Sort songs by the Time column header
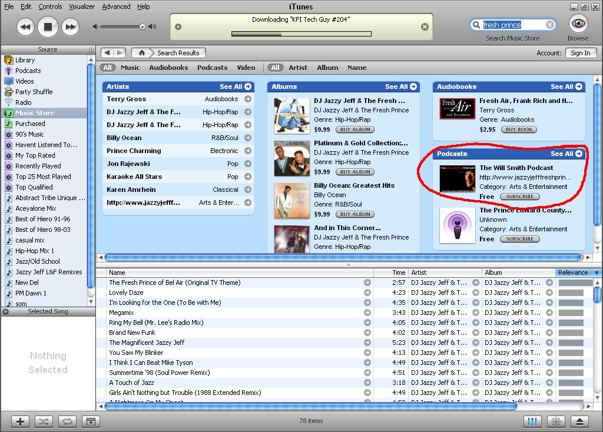Screen dimensions: 603x432 [x=391, y=273]
